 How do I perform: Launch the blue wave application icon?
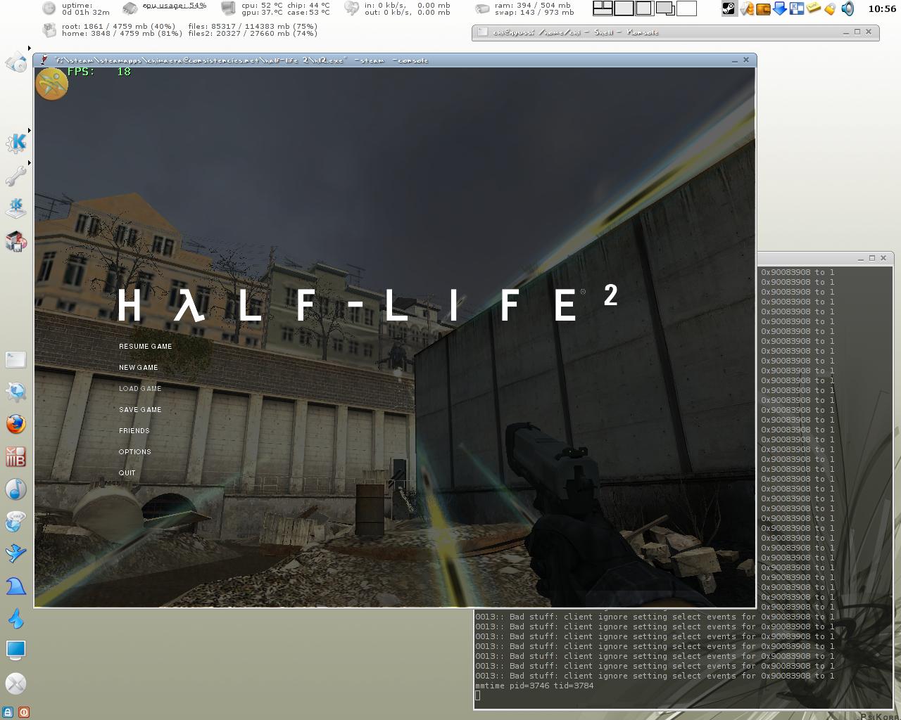(16, 586)
